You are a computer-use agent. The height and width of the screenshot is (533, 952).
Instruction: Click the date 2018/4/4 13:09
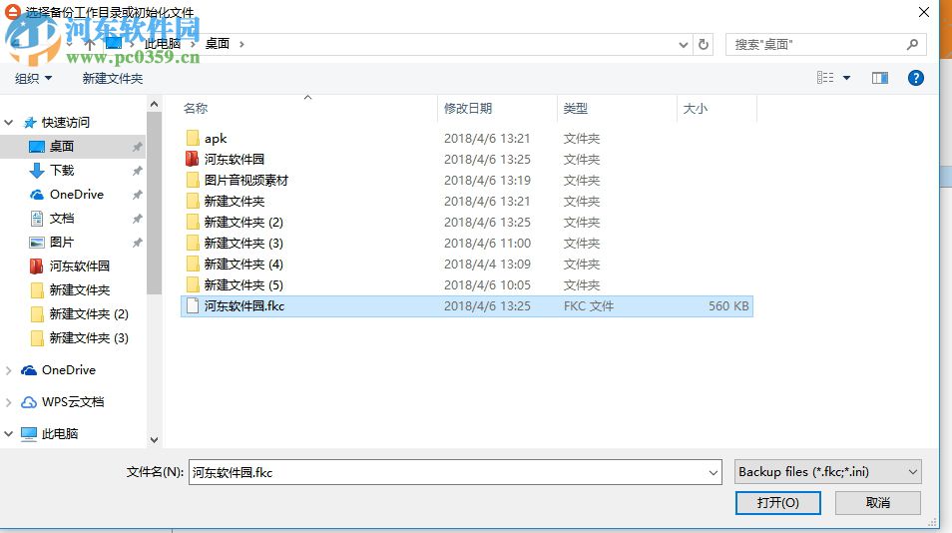[x=487, y=265]
